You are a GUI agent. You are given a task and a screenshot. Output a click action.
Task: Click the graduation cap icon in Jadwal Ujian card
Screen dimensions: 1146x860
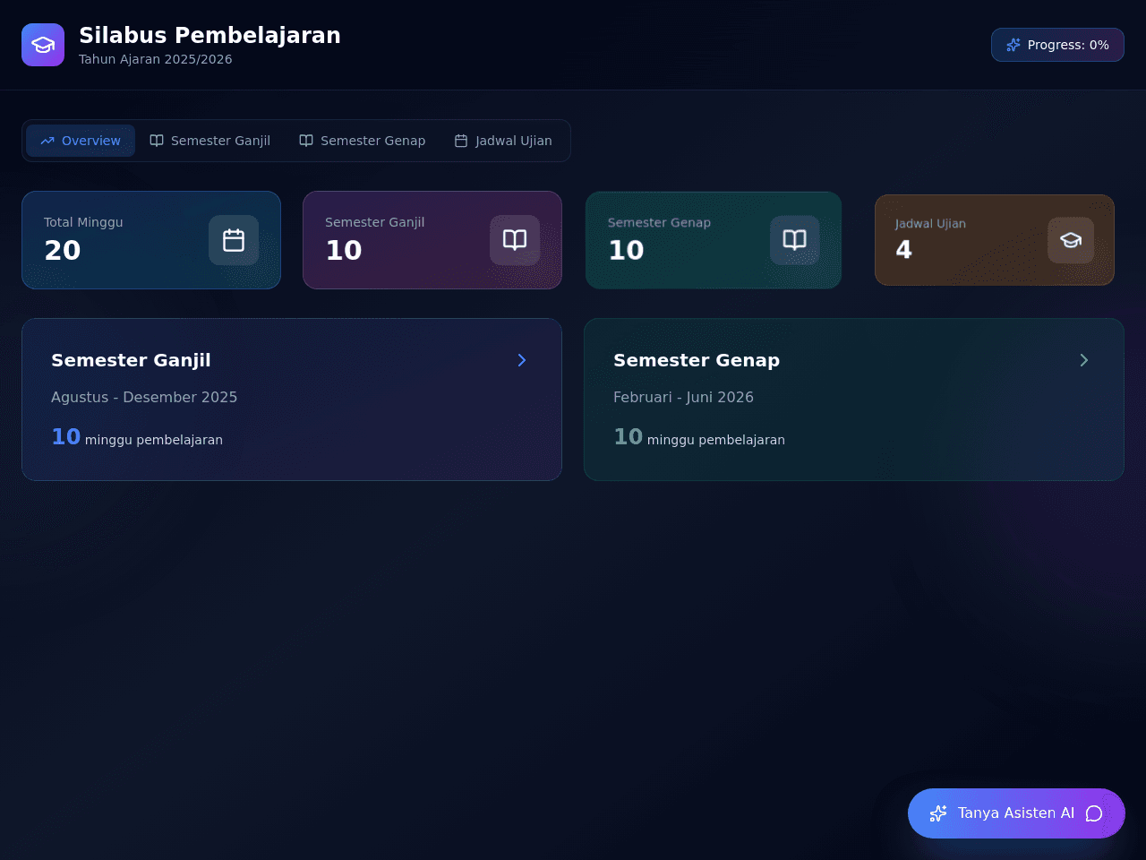coord(1071,240)
